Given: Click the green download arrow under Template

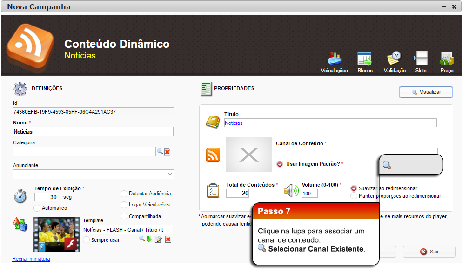Looking at the screenshot, I should 149,239.
